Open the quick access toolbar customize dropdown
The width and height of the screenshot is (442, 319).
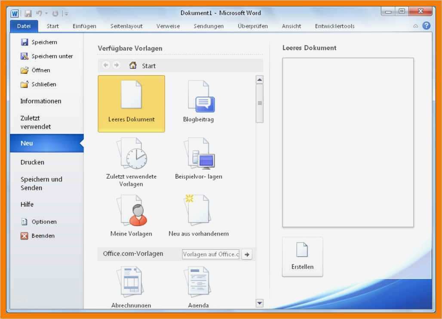(x=67, y=13)
